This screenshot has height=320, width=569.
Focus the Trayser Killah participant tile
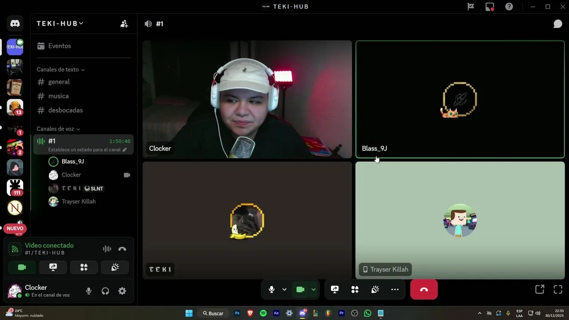460,220
